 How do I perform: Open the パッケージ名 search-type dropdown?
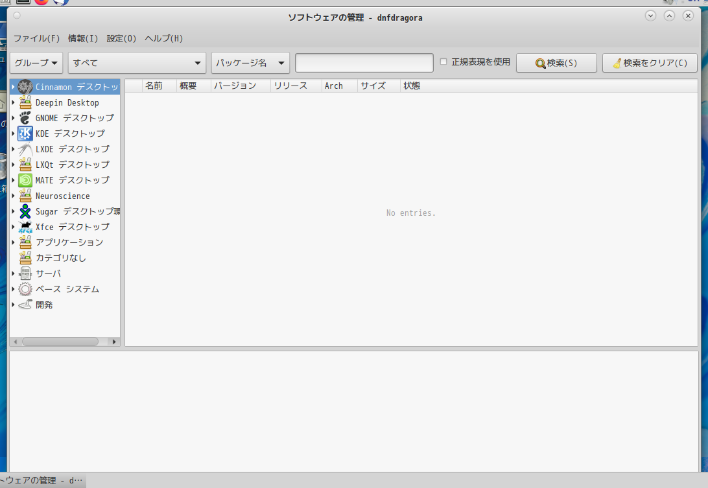point(250,63)
